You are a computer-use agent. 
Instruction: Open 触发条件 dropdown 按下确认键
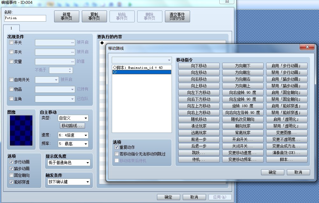[x=69, y=182]
